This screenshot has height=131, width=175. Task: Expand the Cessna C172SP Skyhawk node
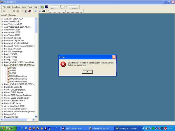coord(2,90)
